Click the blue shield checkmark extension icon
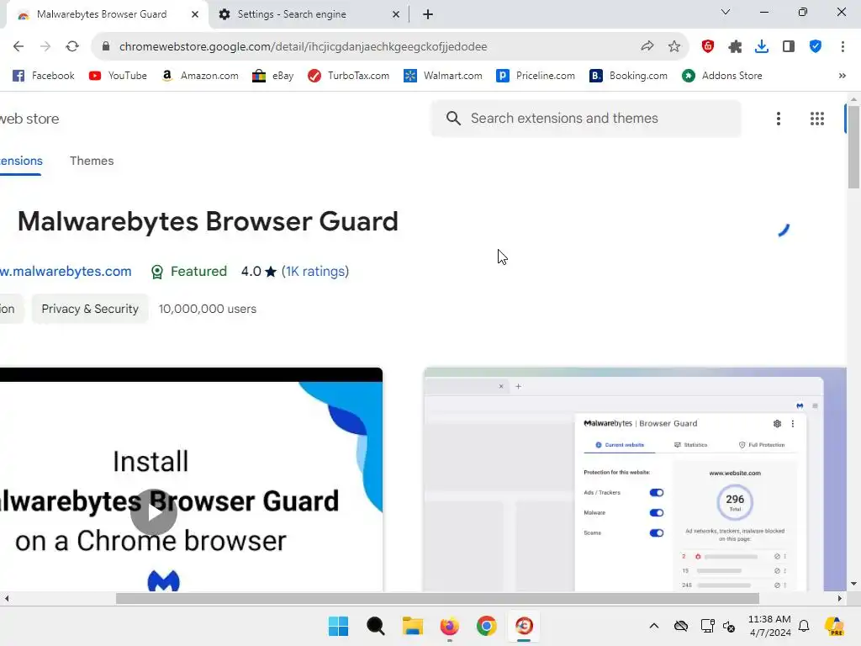This screenshot has height=646, width=861. click(816, 47)
